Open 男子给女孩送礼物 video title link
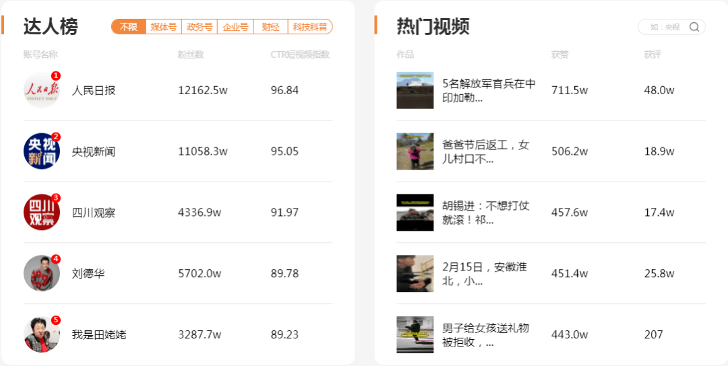This screenshot has width=728, height=366. [x=485, y=335]
